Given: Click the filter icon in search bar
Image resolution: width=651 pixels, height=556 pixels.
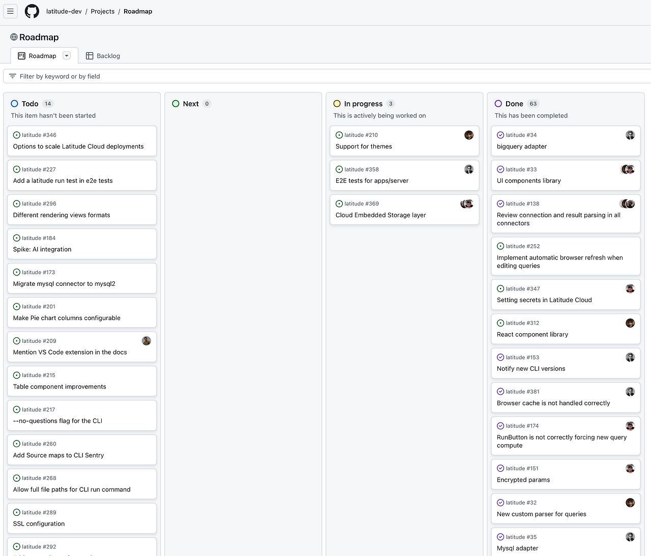Looking at the screenshot, I should pos(13,76).
